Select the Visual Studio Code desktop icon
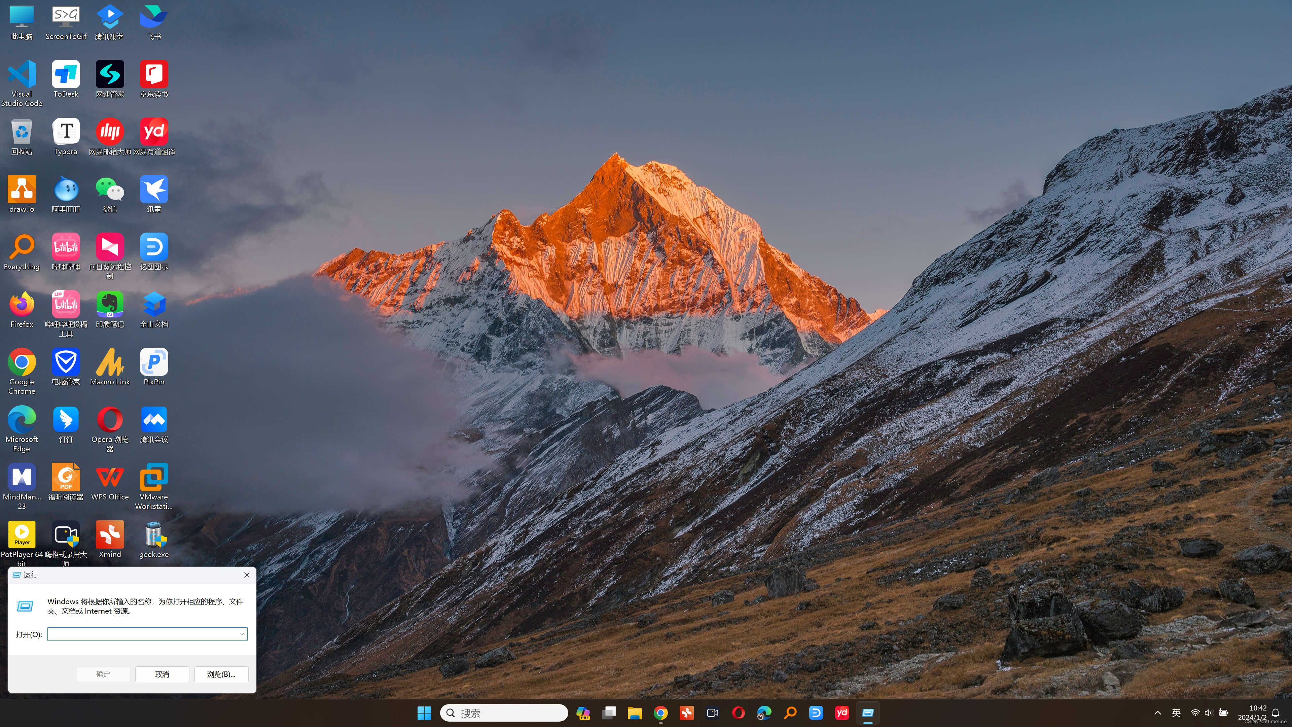Image resolution: width=1292 pixels, height=727 pixels. [x=22, y=83]
